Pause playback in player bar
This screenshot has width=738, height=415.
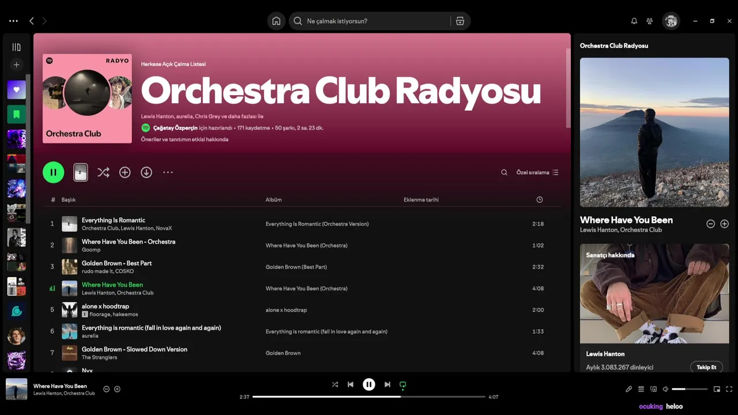tap(369, 384)
